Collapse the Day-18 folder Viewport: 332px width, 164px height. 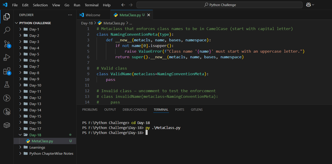pos(20,135)
